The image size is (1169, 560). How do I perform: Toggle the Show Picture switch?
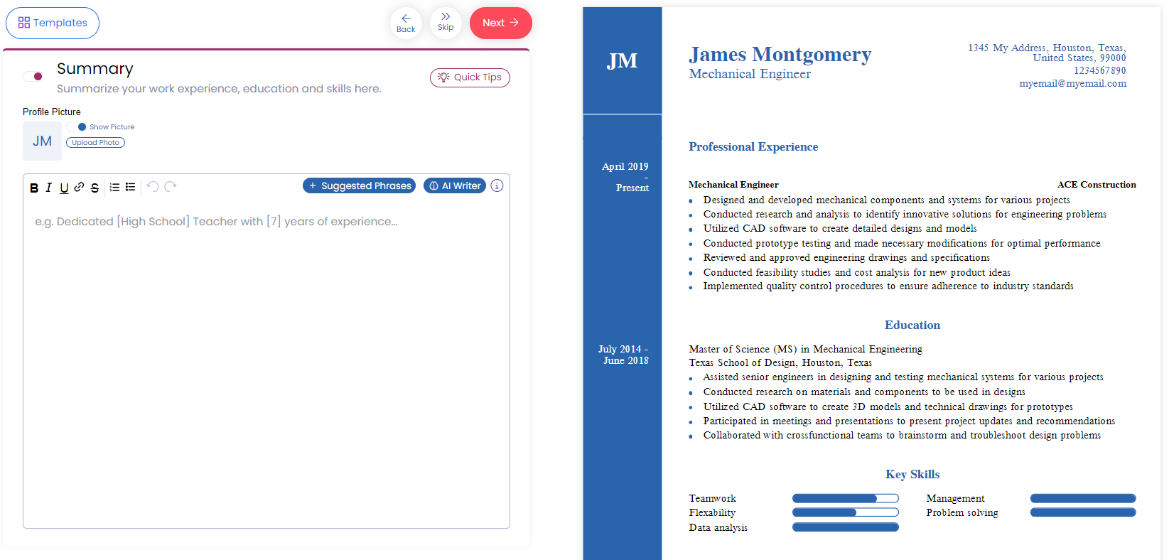(x=77, y=126)
